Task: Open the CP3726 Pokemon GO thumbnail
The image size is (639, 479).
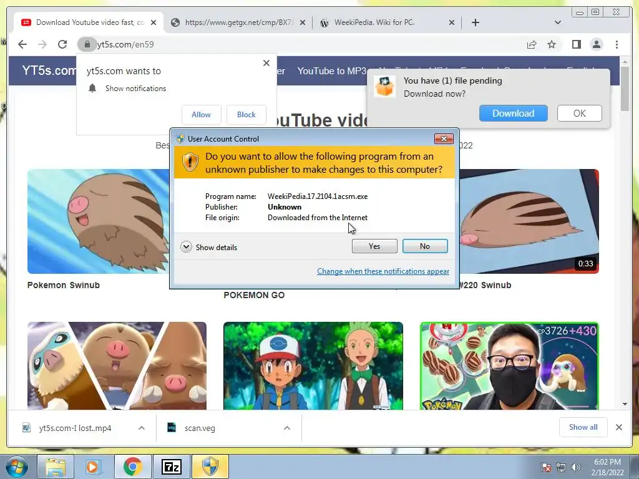Action: 509,365
